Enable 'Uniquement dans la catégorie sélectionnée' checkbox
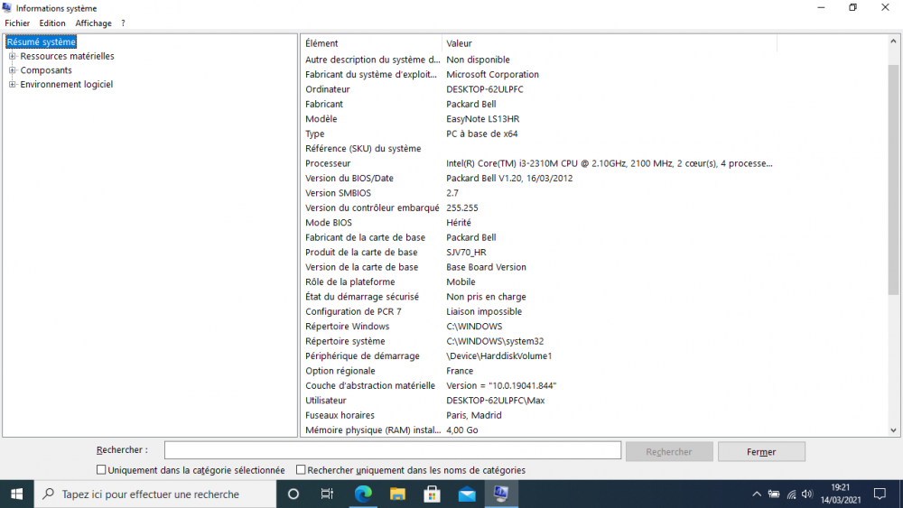 [x=101, y=469]
